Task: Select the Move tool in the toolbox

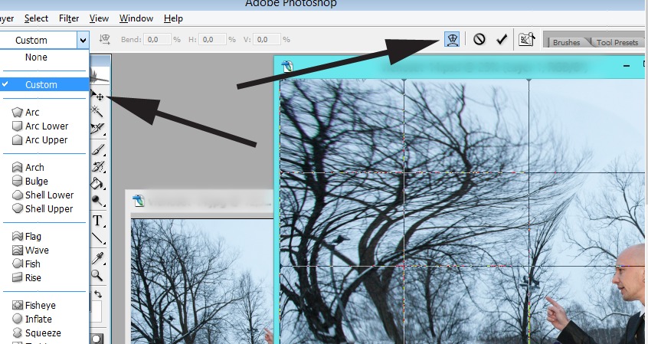Action: click(99, 97)
